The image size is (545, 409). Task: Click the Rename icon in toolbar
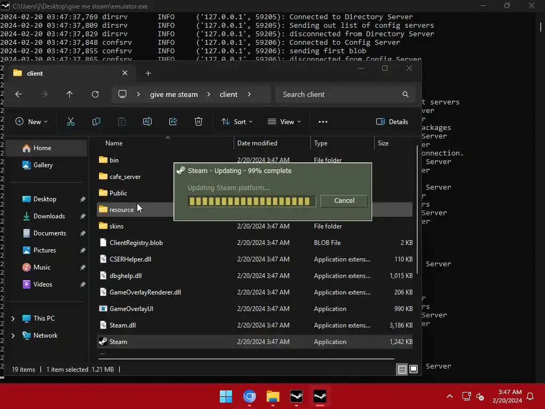click(x=147, y=122)
